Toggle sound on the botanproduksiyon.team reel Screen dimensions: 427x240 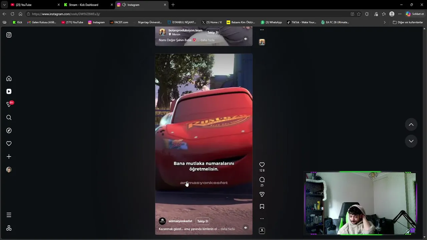tap(246, 39)
